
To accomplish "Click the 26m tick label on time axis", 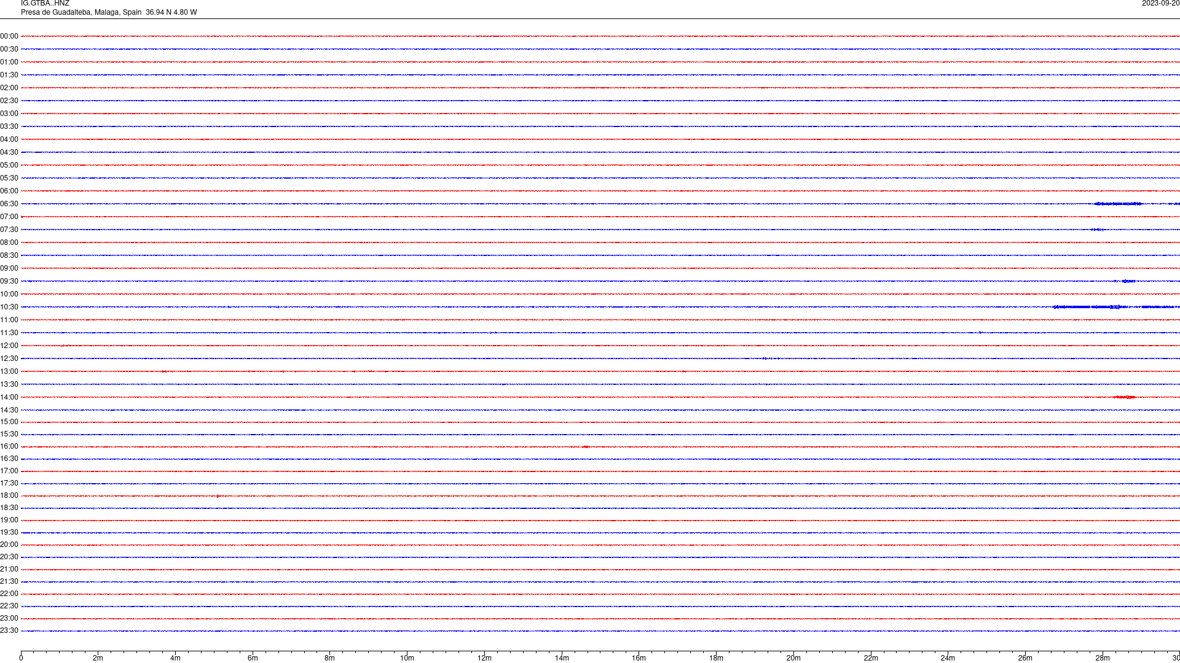I will tap(1025, 658).
